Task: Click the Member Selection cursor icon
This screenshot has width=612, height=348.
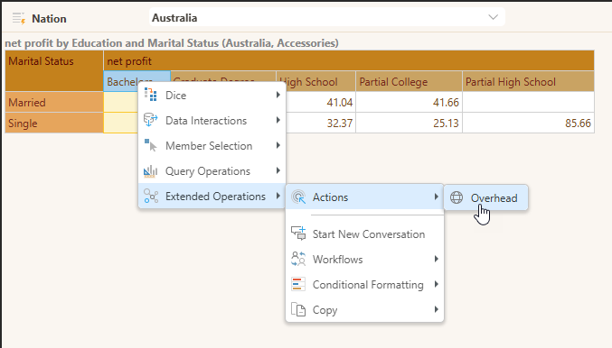Action: coord(151,145)
